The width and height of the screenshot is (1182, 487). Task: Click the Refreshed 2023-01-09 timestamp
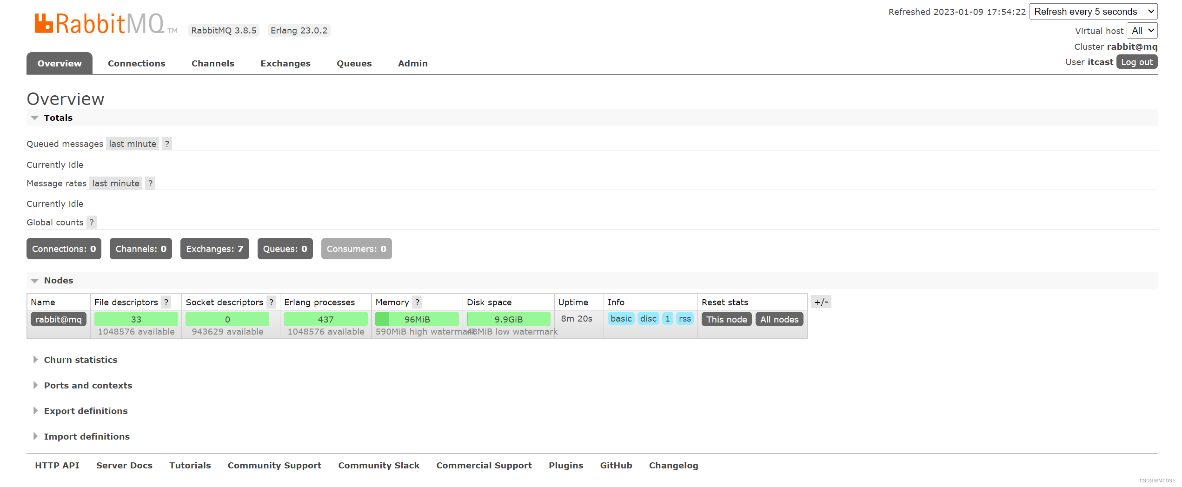[957, 12]
